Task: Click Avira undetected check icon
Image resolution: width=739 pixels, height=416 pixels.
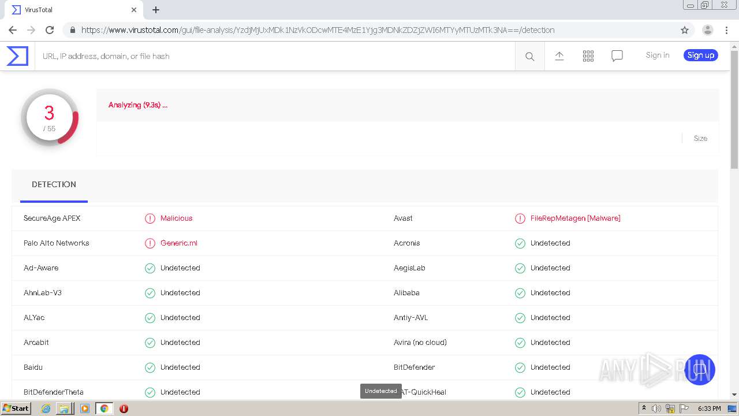Action: point(520,343)
